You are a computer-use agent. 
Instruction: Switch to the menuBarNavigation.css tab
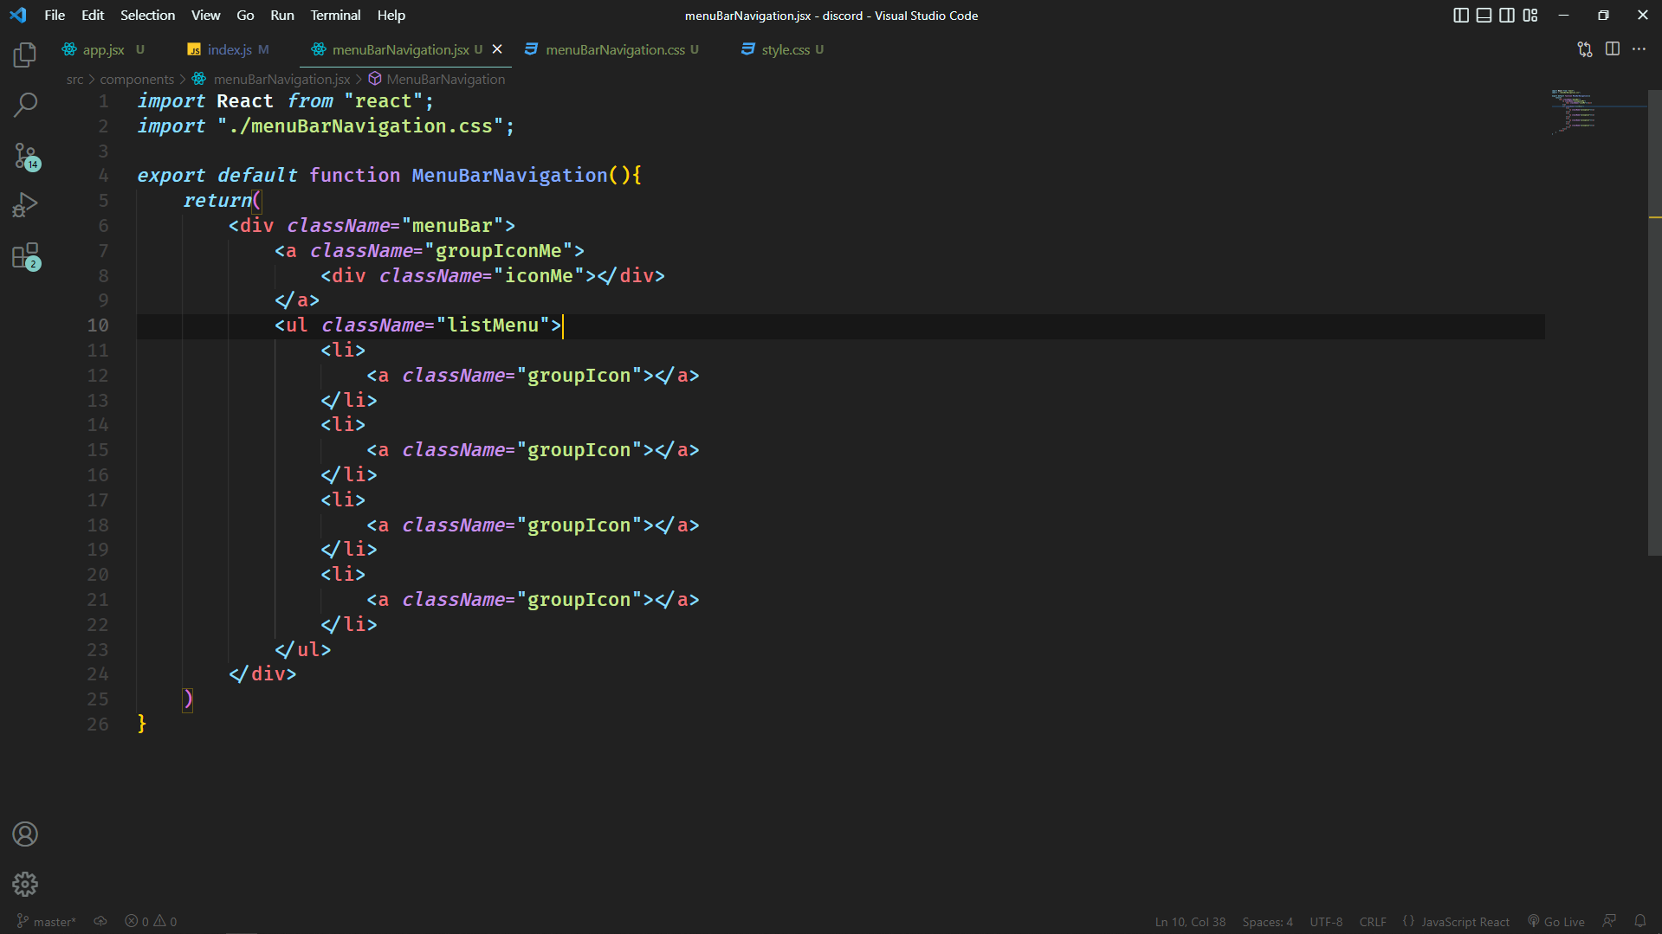(x=614, y=49)
